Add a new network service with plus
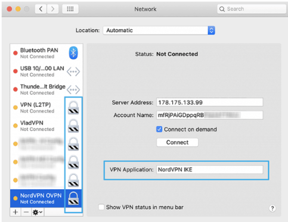The height and width of the screenshot is (222, 288). pyautogui.click(x=16, y=212)
